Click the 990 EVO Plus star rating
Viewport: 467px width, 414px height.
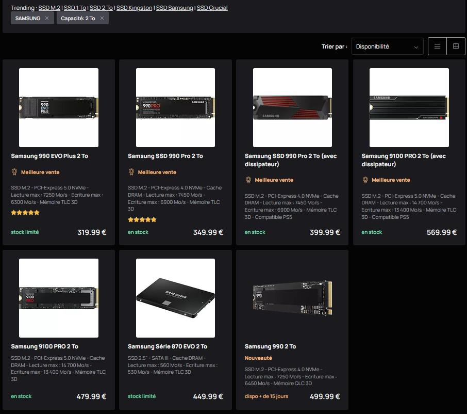coord(25,213)
